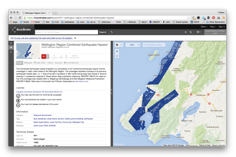Expand panel with the splitter left arrow

[x=111, y=94]
